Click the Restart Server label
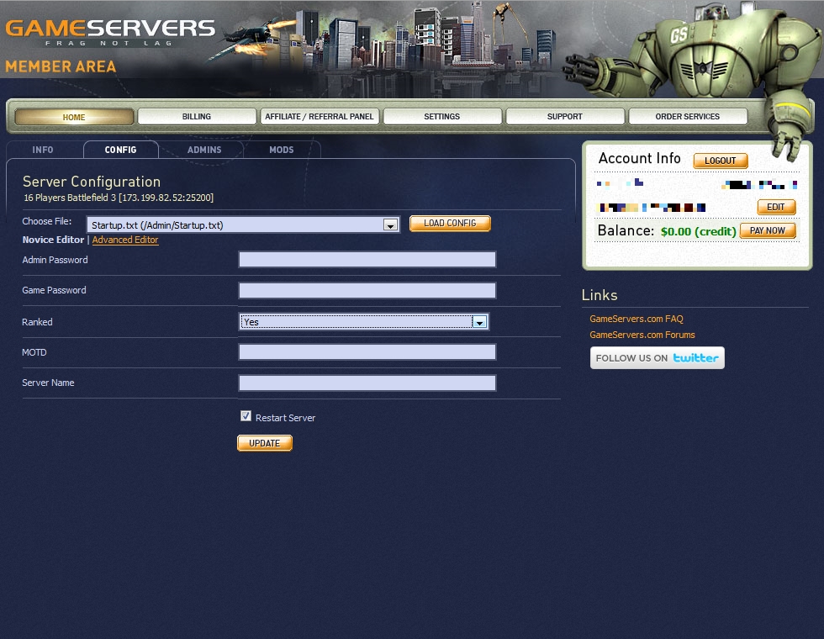 tap(285, 418)
